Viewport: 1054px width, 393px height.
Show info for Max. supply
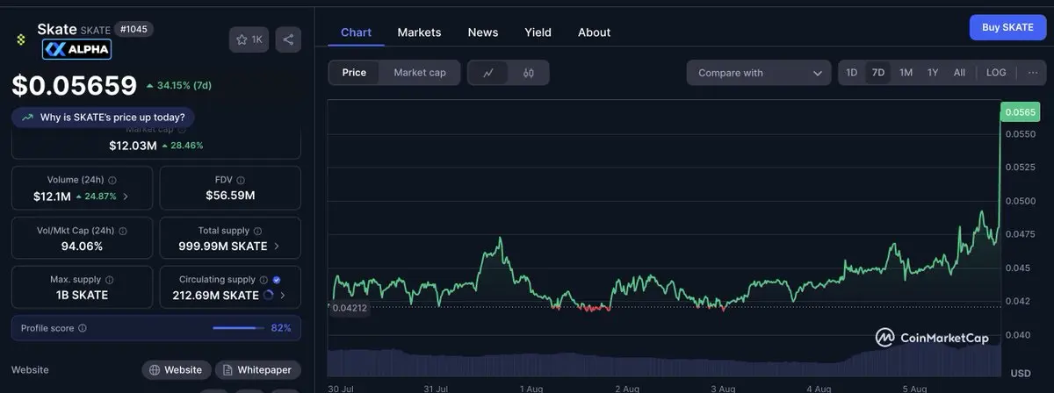(109, 280)
